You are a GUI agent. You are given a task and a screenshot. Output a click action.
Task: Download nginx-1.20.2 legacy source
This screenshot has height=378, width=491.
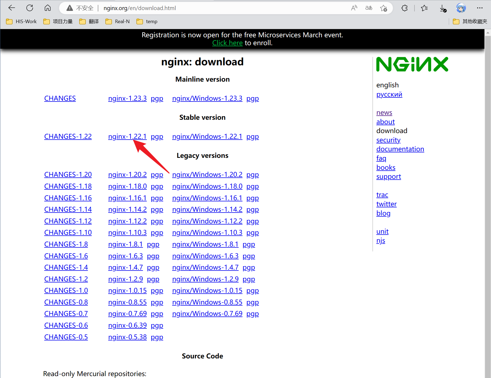point(127,175)
